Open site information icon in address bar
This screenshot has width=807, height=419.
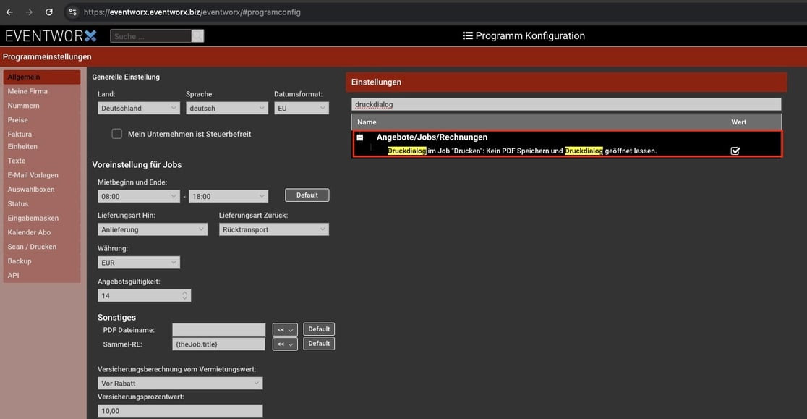[72, 12]
